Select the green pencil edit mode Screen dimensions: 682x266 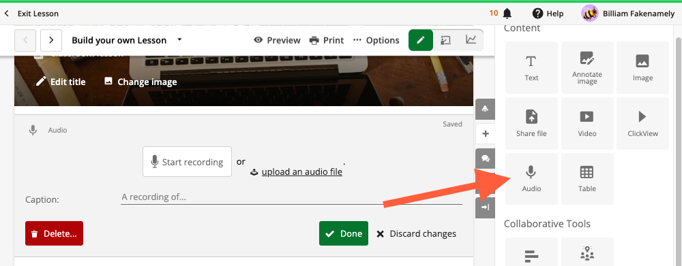point(421,40)
